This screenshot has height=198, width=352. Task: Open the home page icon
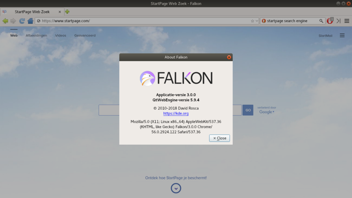pos(30,21)
